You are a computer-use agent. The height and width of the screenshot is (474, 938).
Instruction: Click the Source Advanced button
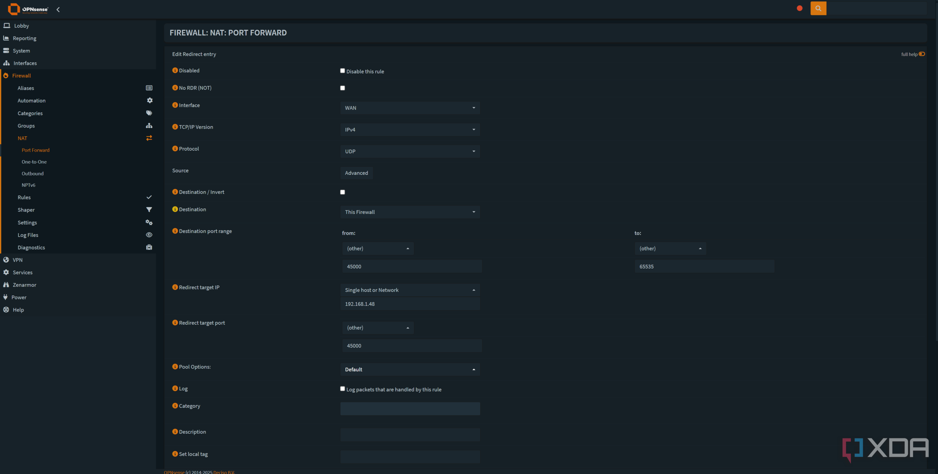point(356,173)
